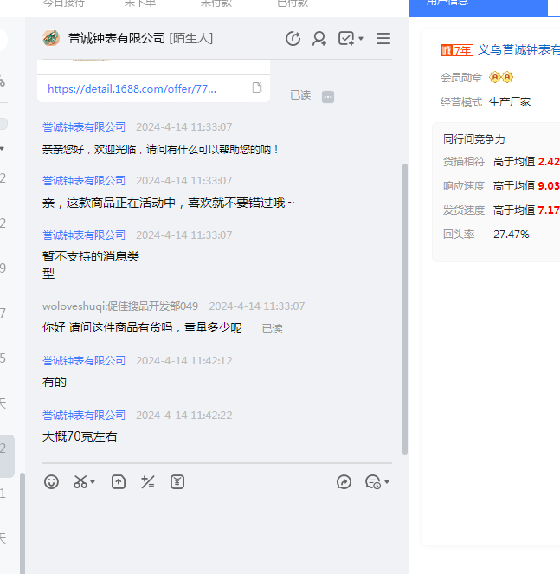Screen dimensions: 560x574
Task: Open the calculator plus-slash icon
Action: 148,482
